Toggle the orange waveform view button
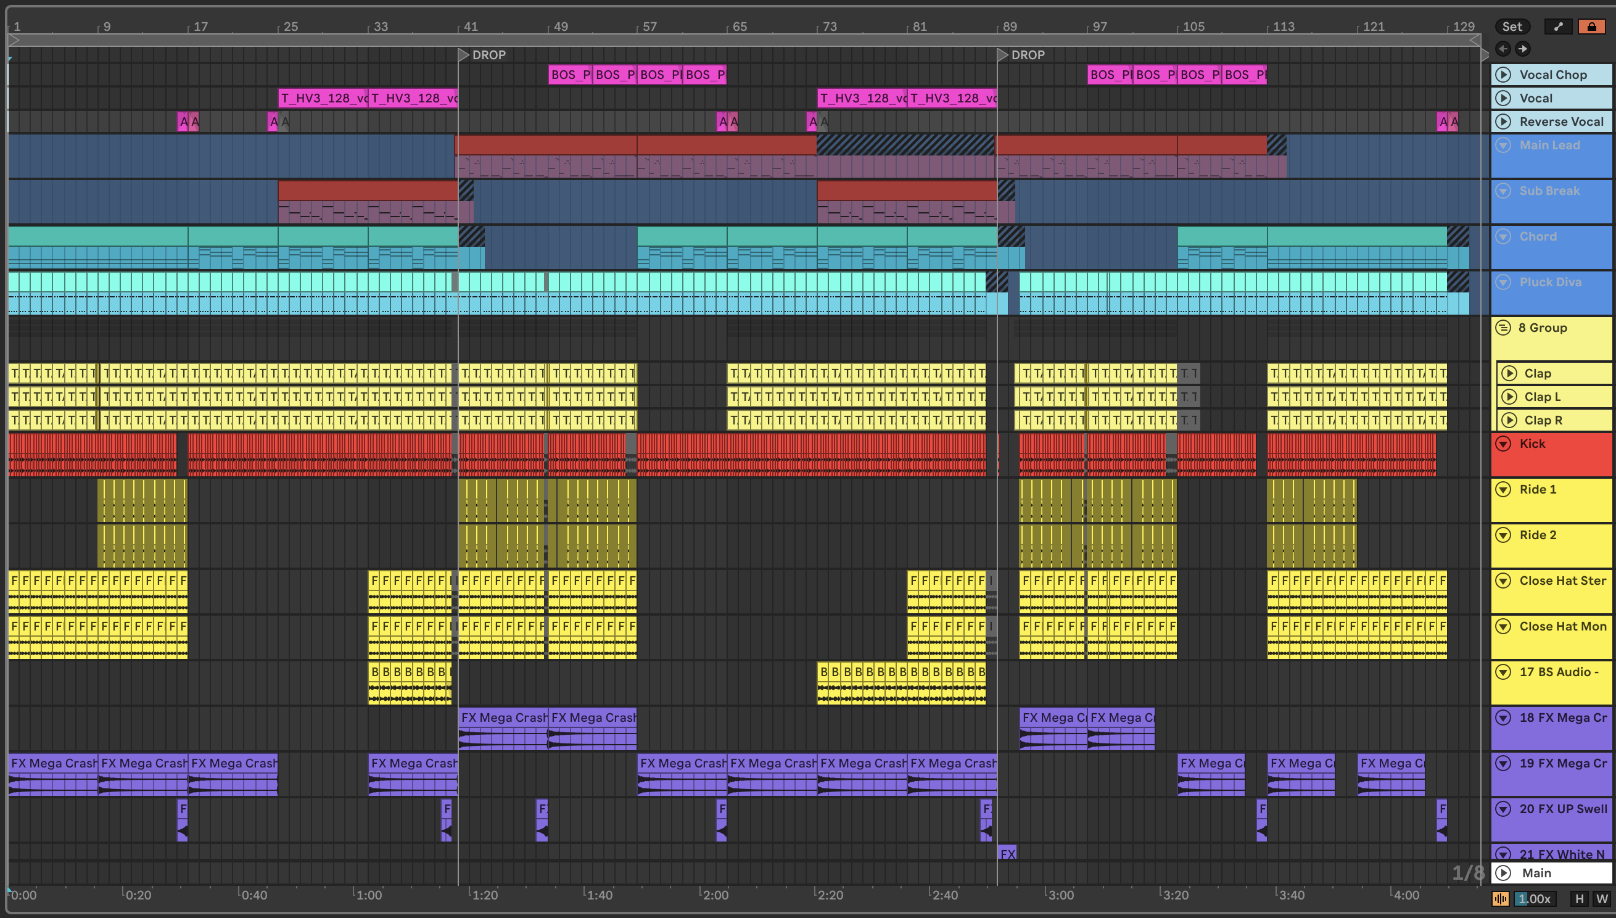 1500,898
